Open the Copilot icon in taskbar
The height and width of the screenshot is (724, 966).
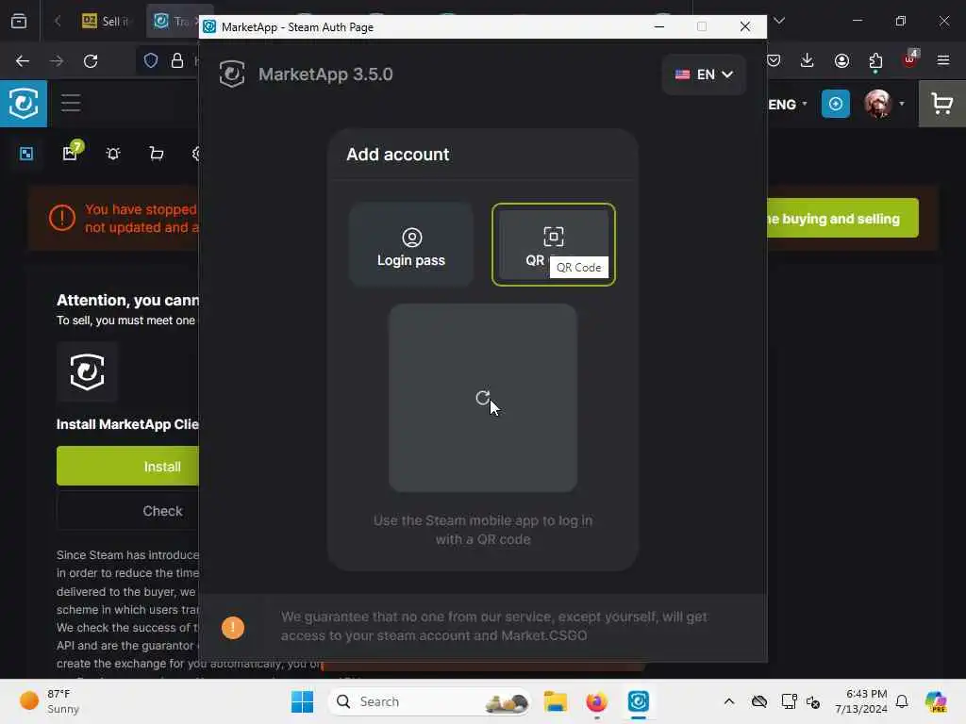[x=936, y=701]
